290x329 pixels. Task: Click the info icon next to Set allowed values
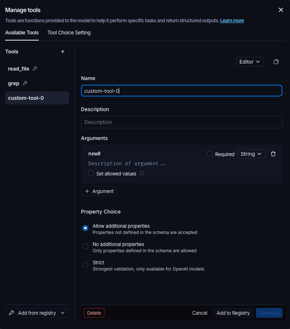142,174
